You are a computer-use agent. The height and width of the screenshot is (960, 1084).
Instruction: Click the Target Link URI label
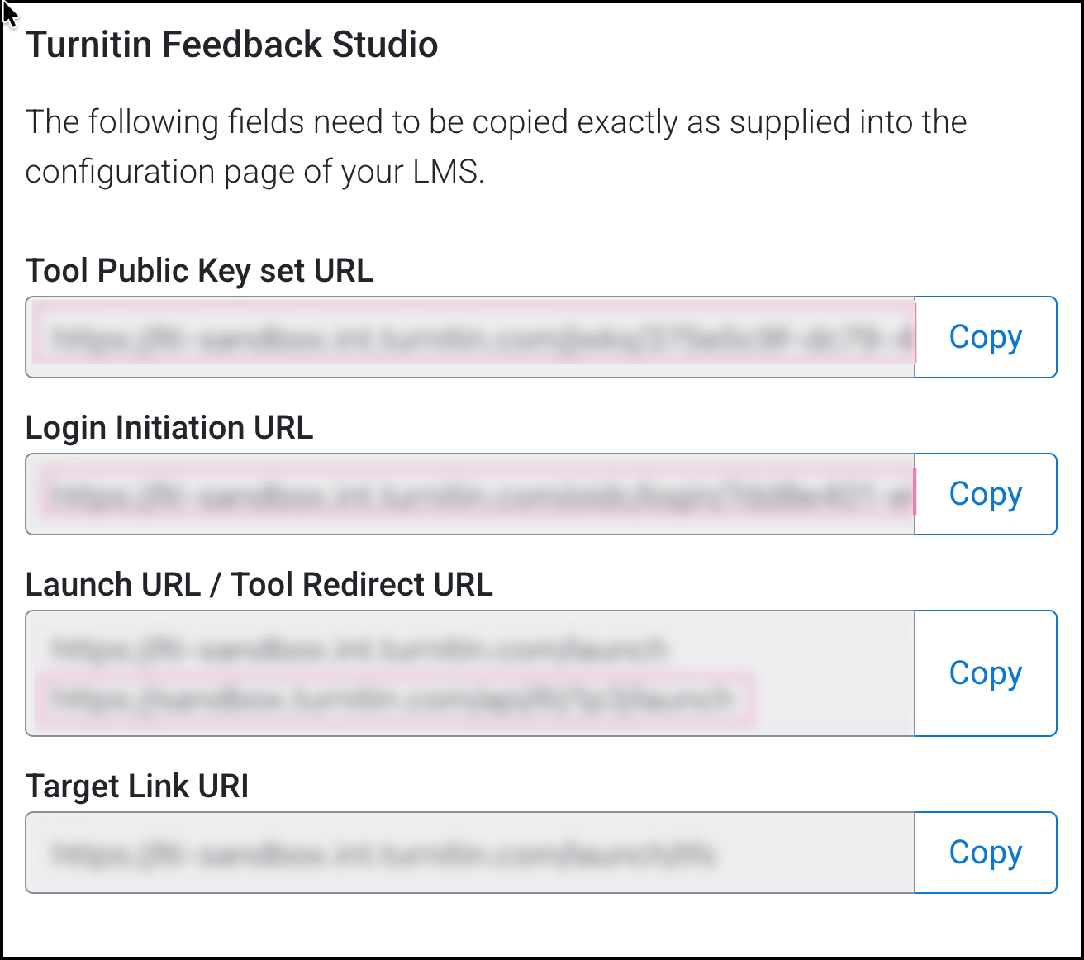tap(137, 787)
